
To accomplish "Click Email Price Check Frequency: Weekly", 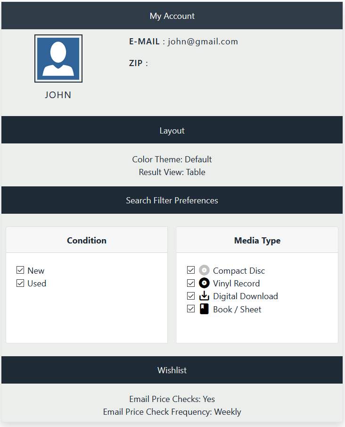I will pos(172,412).
